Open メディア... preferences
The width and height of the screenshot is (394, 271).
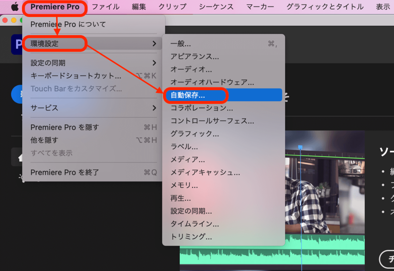(224, 159)
